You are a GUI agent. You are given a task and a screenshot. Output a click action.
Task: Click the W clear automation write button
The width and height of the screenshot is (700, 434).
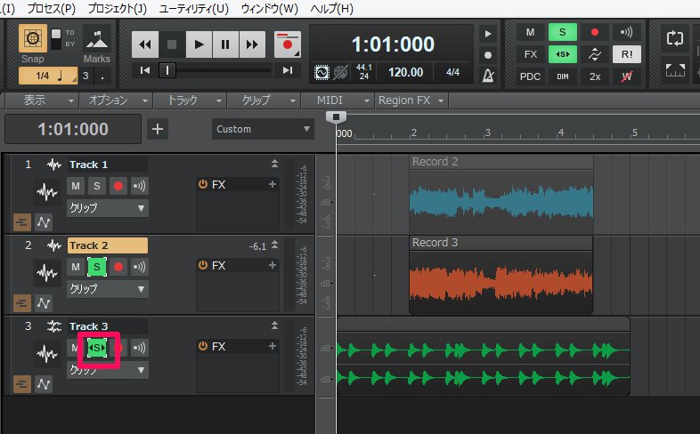pyautogui.click(x=627, y=76)
